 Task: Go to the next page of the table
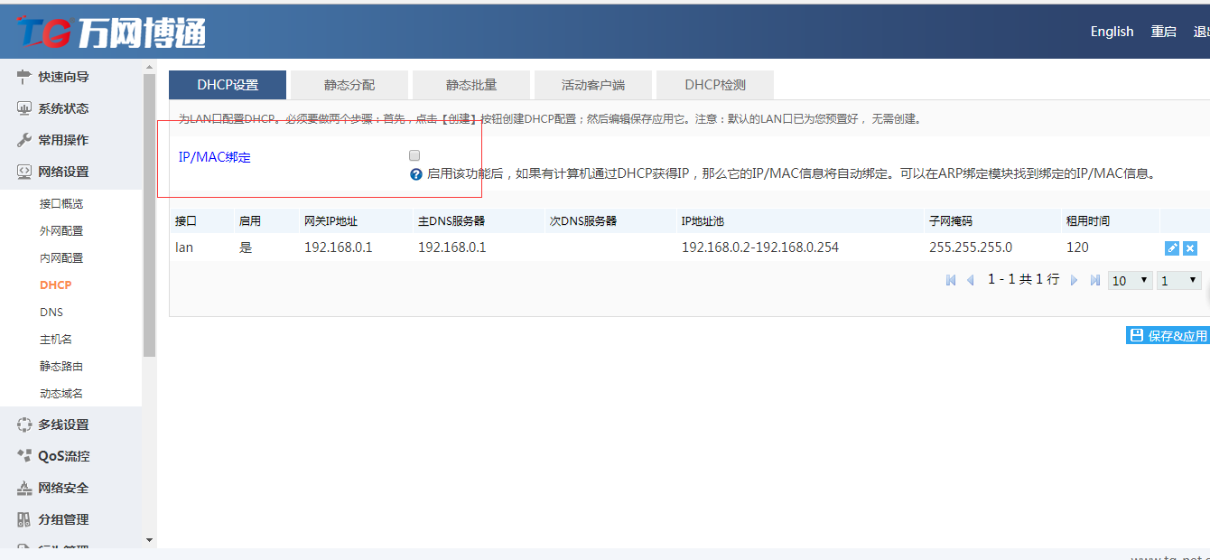[1075, 281]
